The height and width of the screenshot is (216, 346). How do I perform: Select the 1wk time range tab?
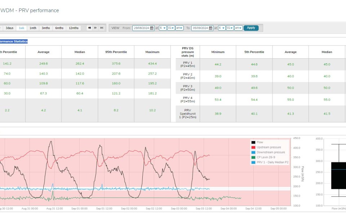coord(21,28)
